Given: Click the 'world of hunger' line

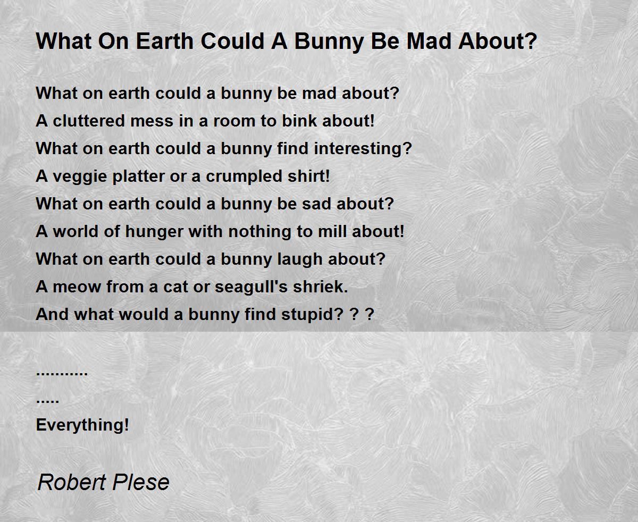Looking at the screenshot, I should (x=220, y=231).
